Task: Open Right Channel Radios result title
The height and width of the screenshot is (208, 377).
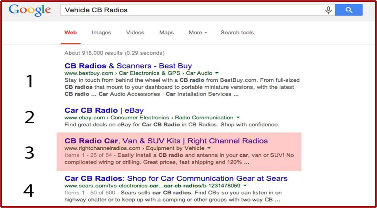Action: coord(166,141)
